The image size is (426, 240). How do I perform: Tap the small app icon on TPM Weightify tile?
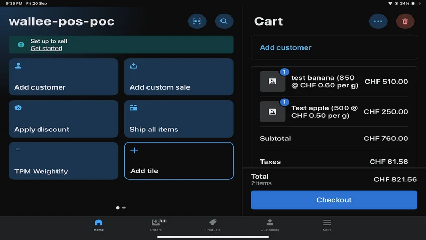tap(18, 149)
